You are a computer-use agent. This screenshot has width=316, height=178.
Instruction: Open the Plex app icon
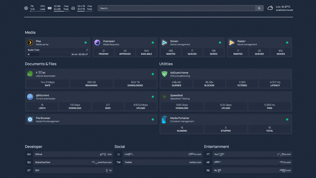click(x=30, y=43)
